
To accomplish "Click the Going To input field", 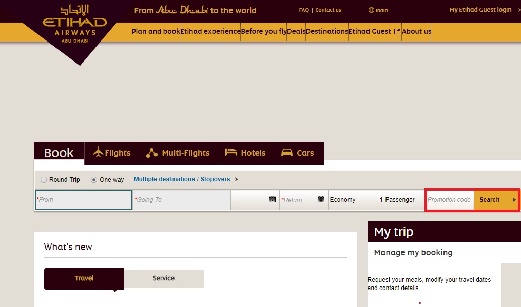I will [x=182, y=200].
